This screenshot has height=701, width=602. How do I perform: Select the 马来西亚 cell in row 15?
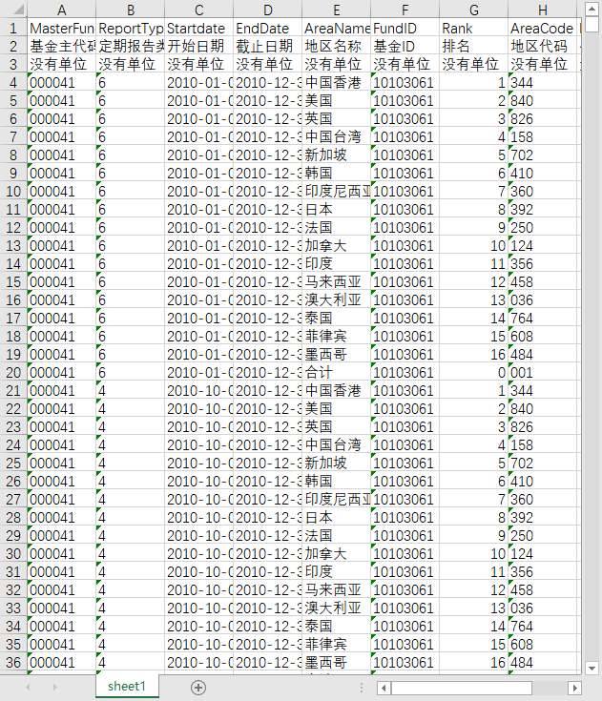337,281
